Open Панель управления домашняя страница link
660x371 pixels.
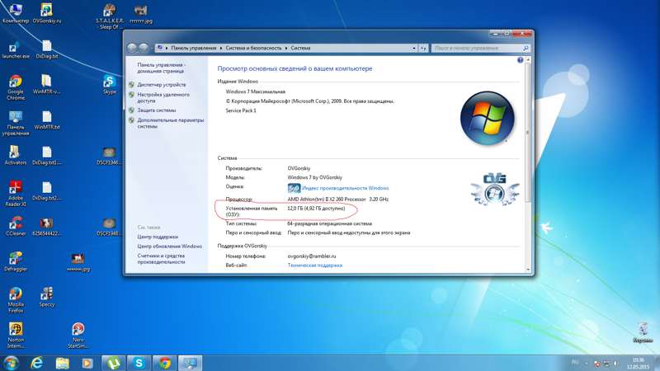pyautogui.click(x=161, y=68)
